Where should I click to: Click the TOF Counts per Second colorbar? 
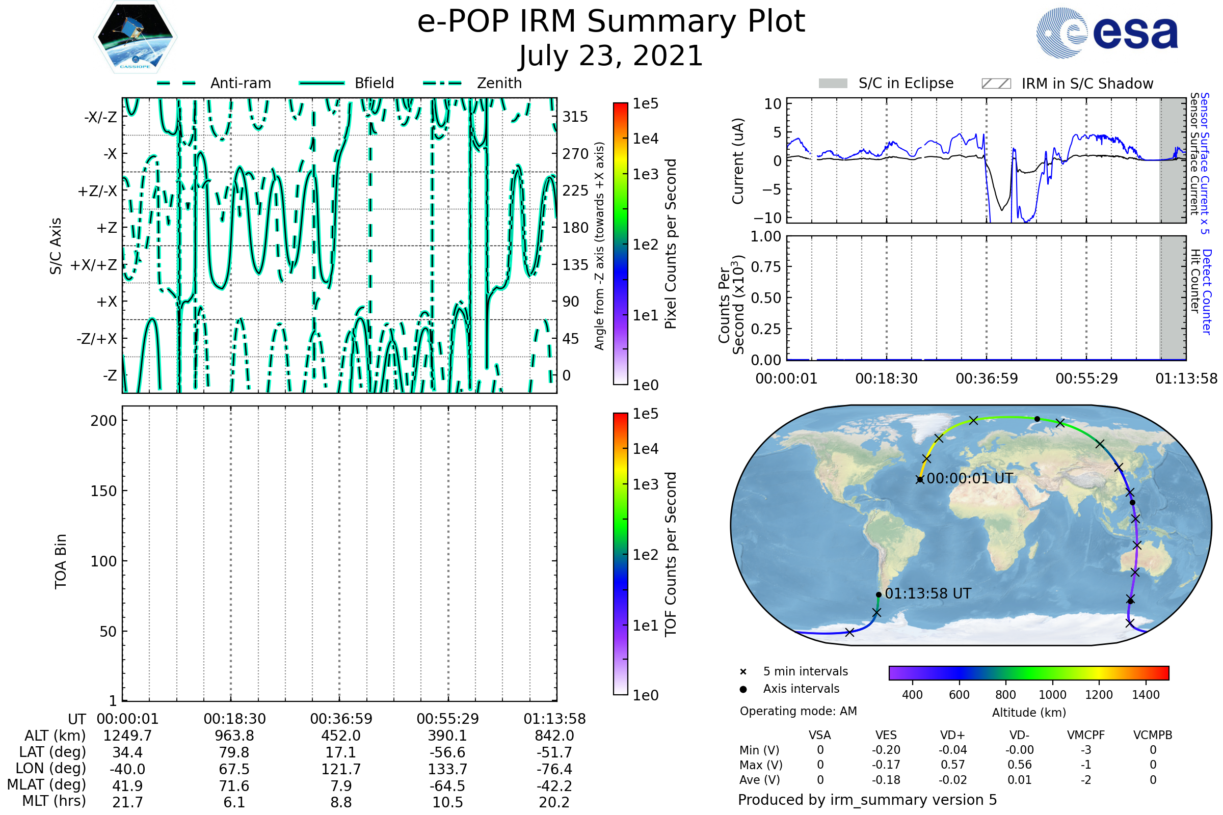click(x=620, y=554)
